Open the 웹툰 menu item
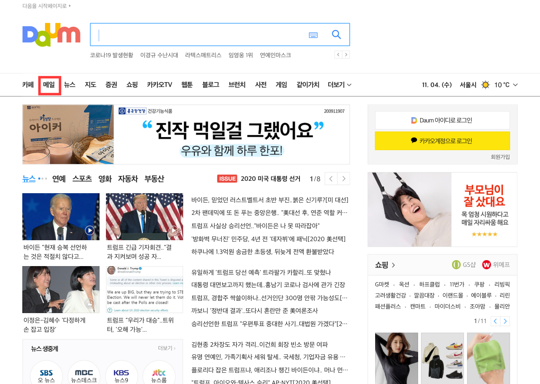 [187, 85]
